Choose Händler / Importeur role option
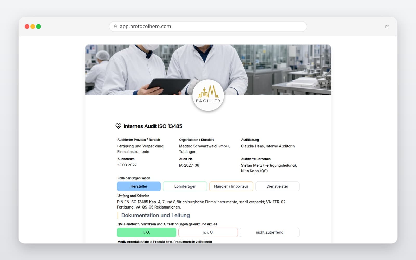 231,186
